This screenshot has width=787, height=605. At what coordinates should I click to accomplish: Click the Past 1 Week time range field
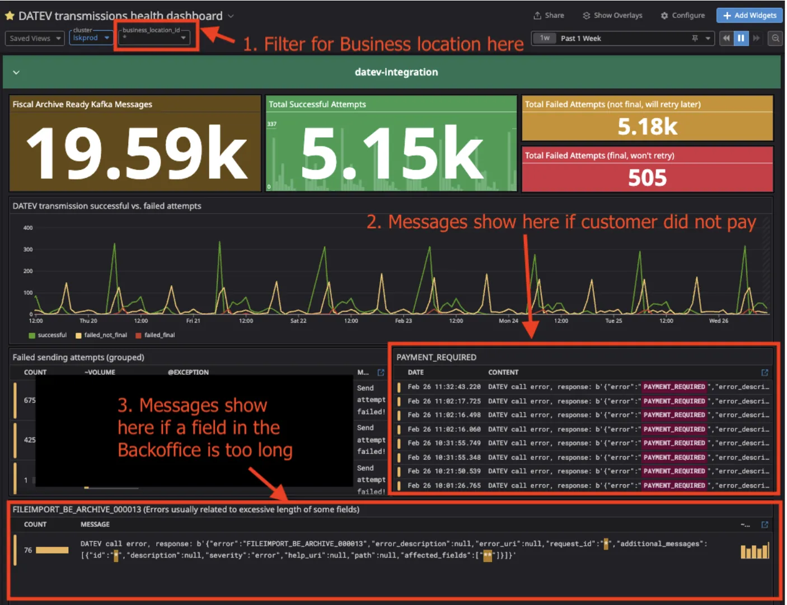point(581,38)
